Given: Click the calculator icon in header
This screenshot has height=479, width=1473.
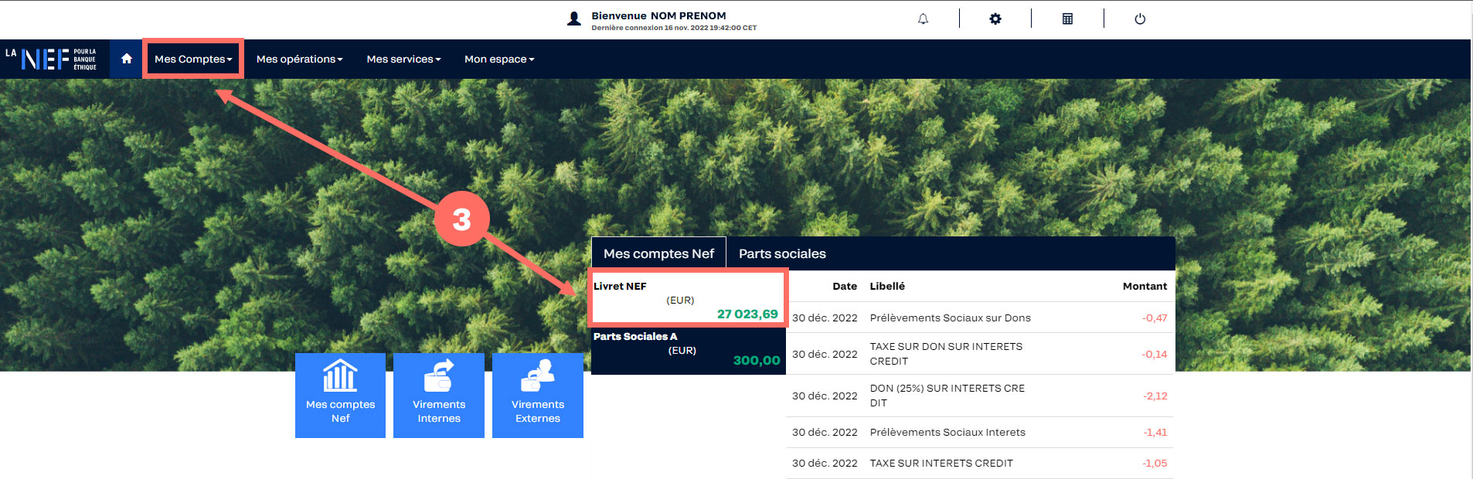Looking at the screenshot, I should tap(1067, 19).
